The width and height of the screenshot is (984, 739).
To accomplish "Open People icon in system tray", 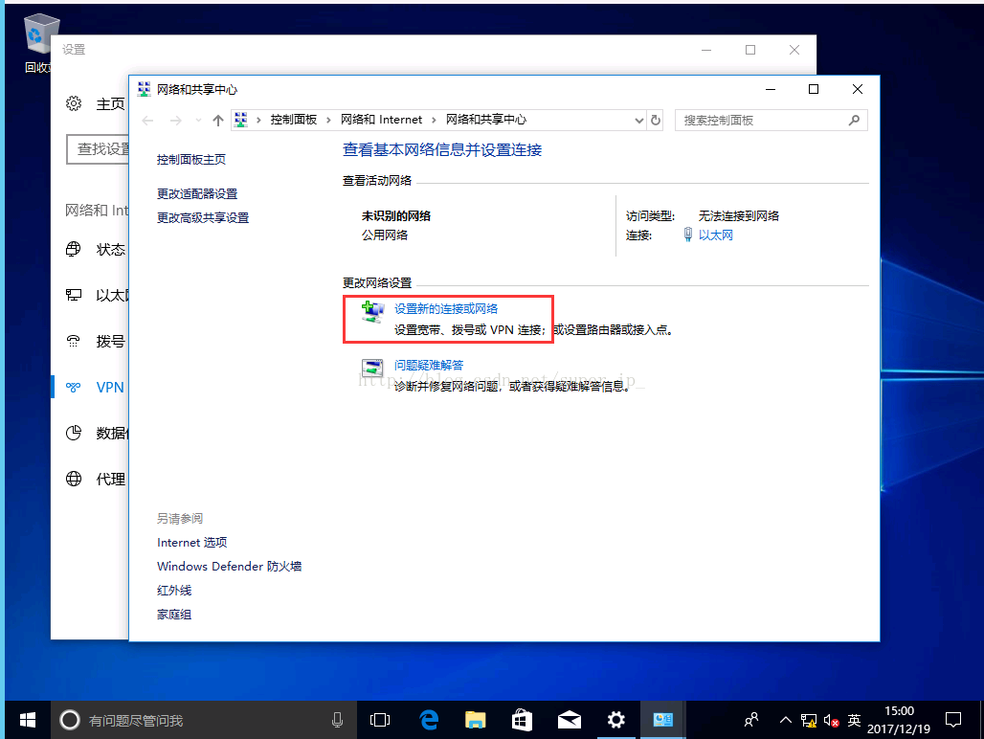I will [751, 720].
